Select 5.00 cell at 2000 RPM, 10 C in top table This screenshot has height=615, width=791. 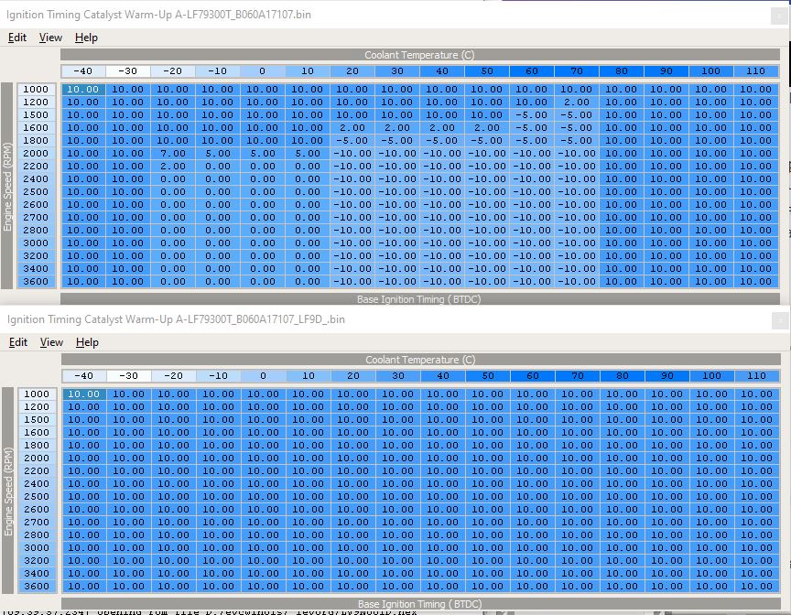pyautogui.click(x=308, y=153)
